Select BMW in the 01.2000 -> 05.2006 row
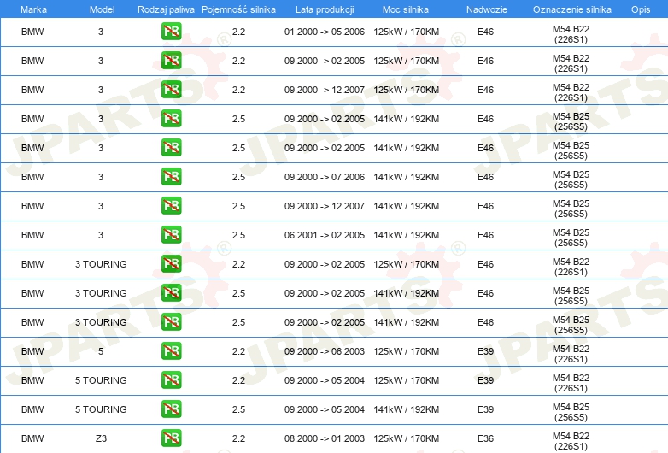Viewport: 668px width, 453px height. point(32,32)
